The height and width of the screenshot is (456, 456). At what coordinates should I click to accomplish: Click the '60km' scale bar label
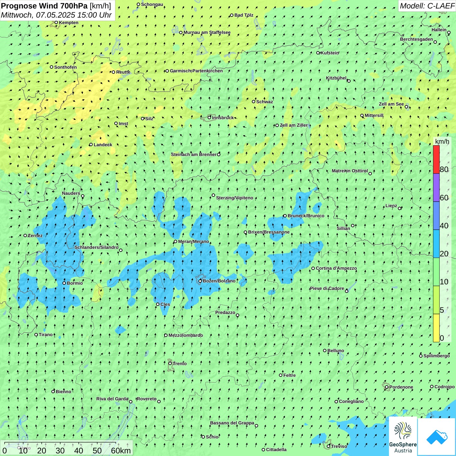pos(121,450)
